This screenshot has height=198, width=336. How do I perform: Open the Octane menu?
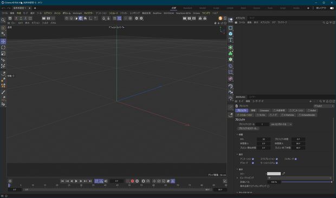pyautogui.click(x=196, y=13)
